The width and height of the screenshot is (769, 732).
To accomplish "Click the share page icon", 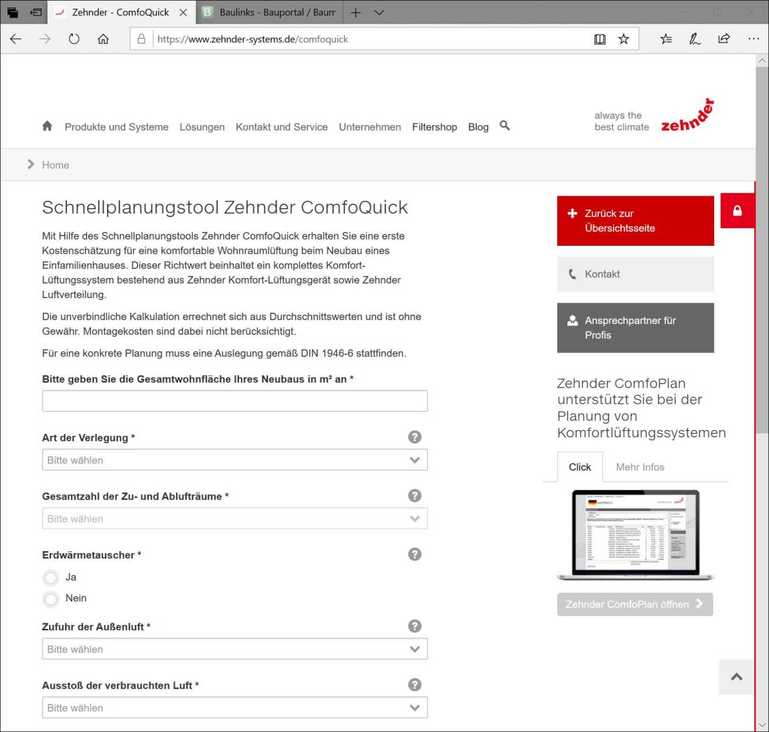I will tap(724, 39).
